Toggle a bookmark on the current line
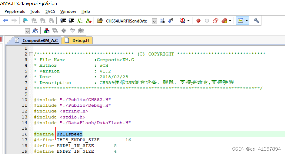The width and height of the screenshot is (285, 154). coord(25,21)
